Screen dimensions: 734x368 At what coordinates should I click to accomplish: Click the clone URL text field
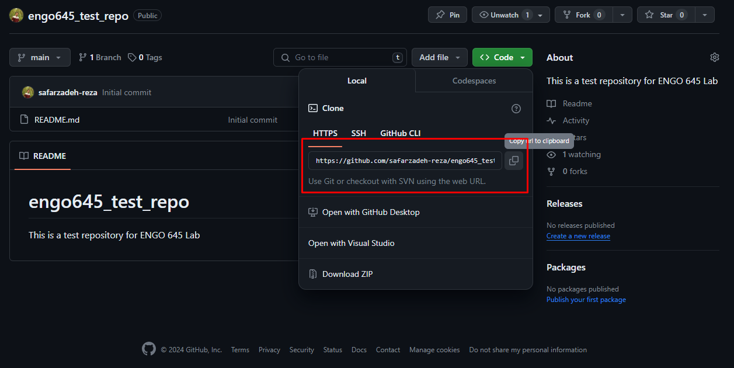[x=405, y=161]
